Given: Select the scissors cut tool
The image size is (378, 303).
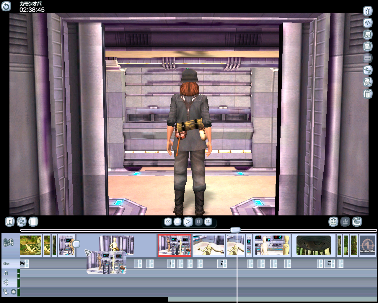Looking at the screenshot, I should coord(368,70).
